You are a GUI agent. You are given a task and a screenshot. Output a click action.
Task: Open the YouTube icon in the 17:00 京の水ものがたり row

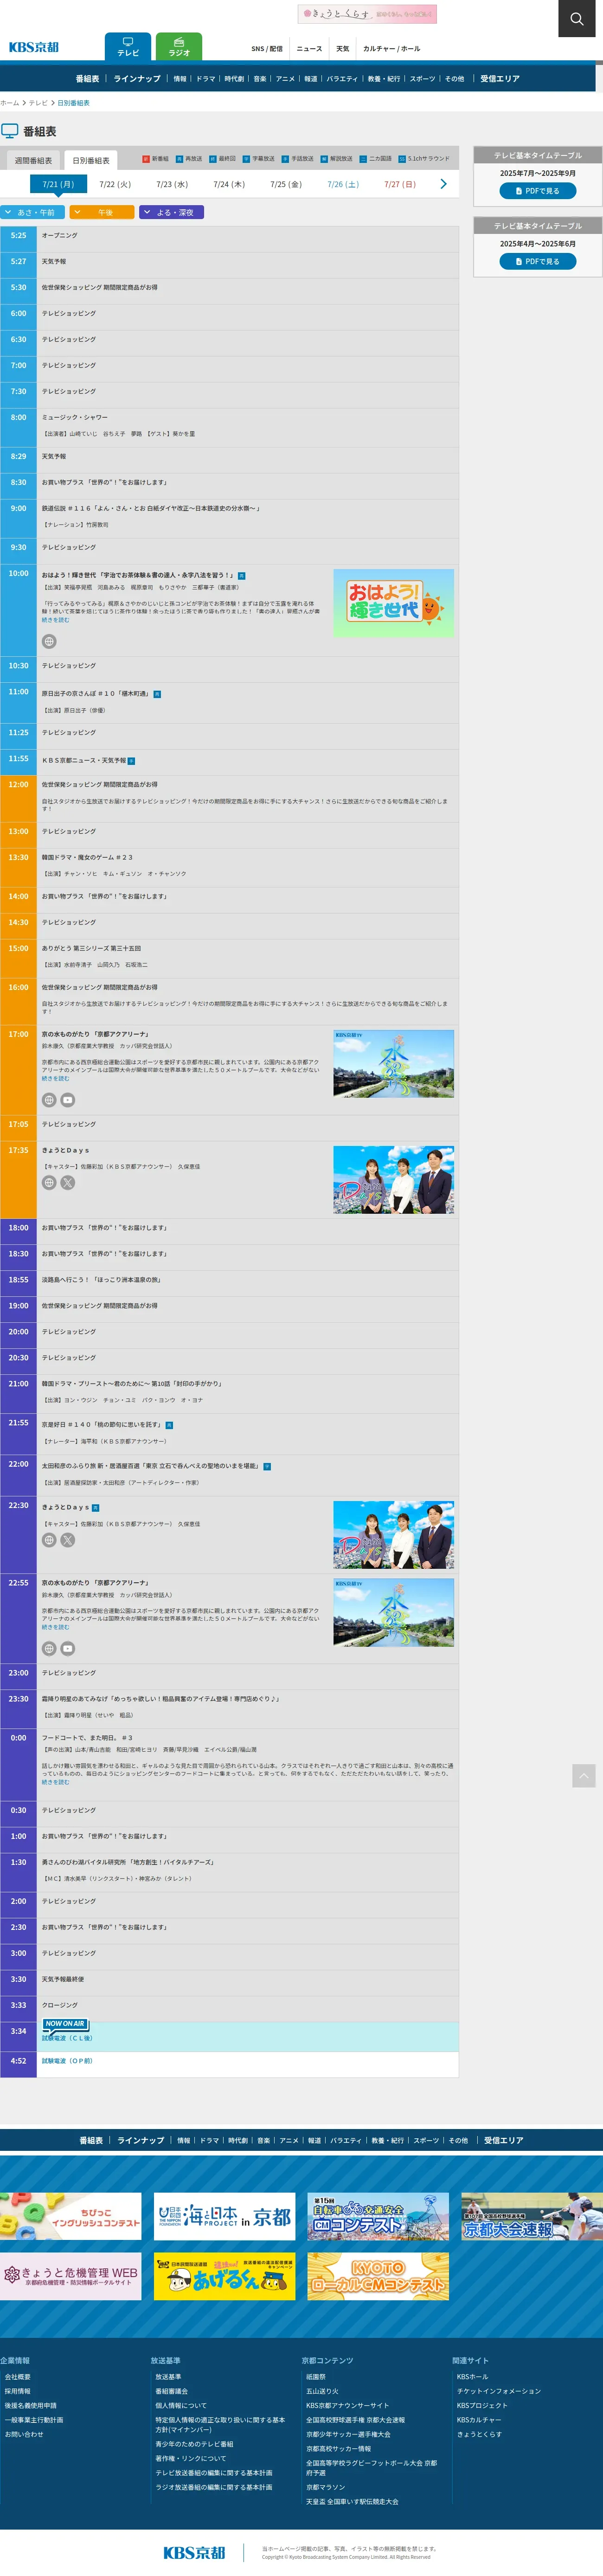tap(68, 1100)
